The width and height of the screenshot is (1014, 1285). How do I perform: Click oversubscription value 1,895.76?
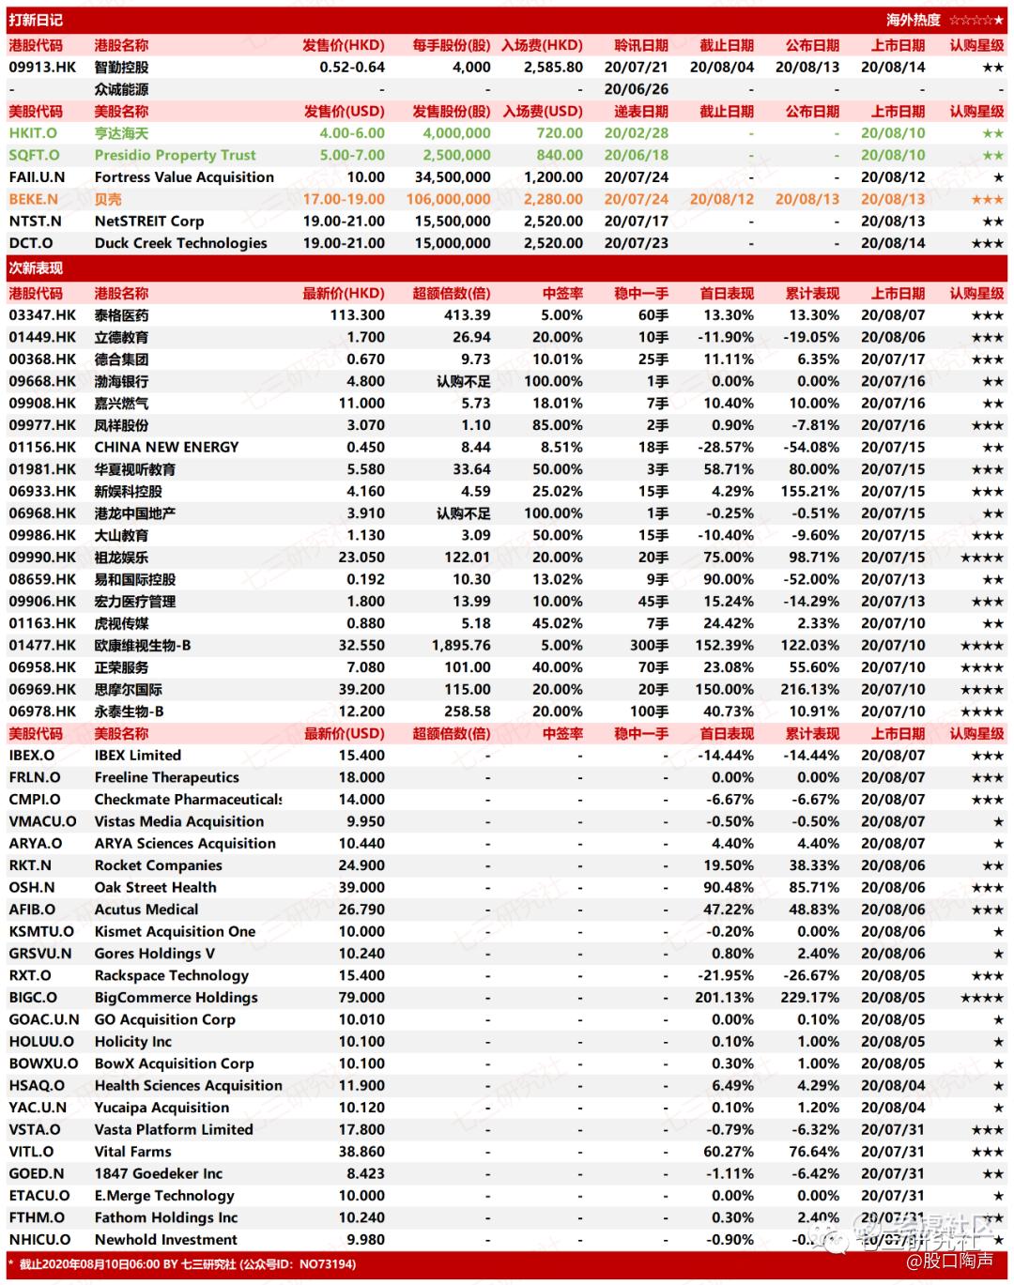[x=461, y=646]
